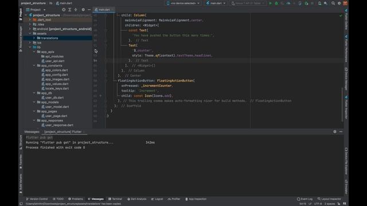The image size is (367, 206).
Task: Click the LF line separator indicator
Action: [310, 204]
